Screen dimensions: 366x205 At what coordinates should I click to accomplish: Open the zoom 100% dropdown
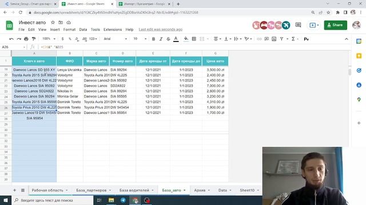(x=49, y=39)
